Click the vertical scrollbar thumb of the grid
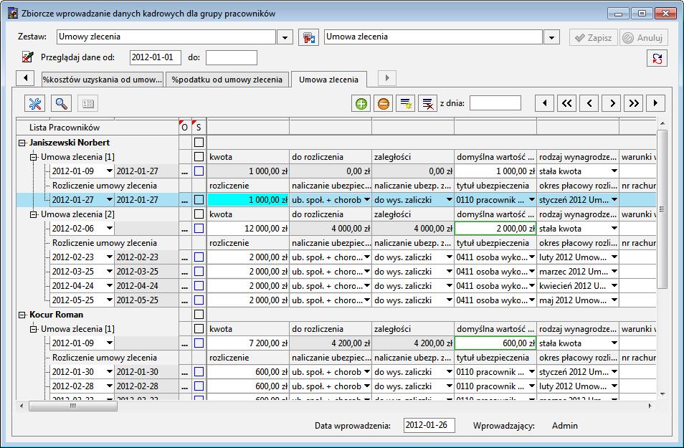The image size is (684, 448). (x=662, y=209)
